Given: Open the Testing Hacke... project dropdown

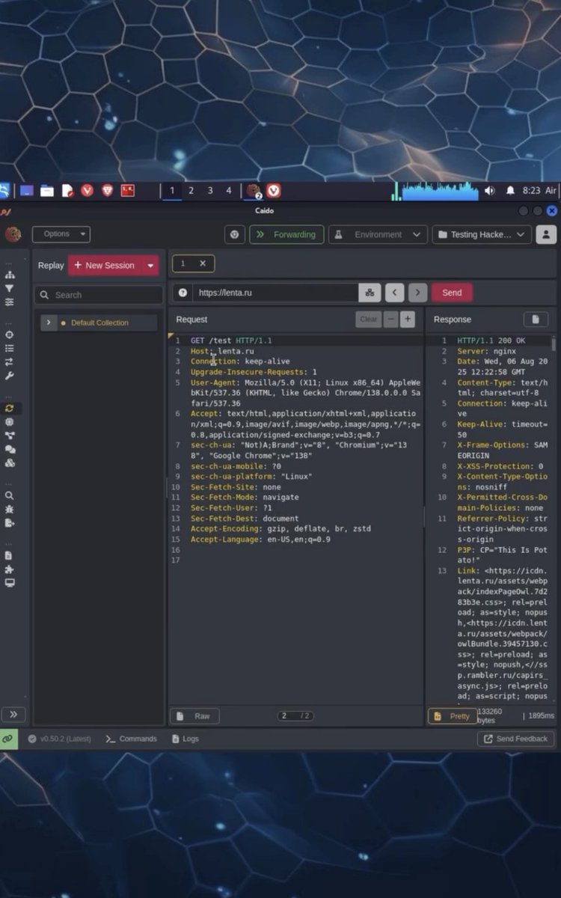Looking at the screenshot, I should [482, 234].
